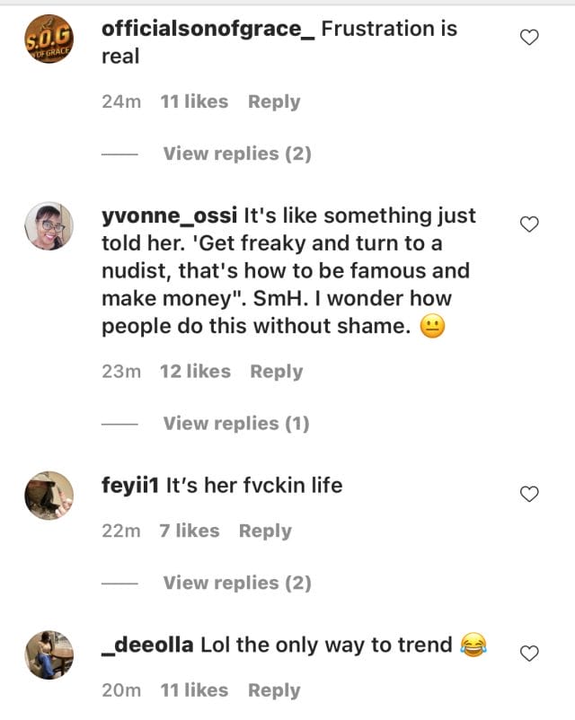Tap the heart beside yvonne_ossi's comment

point(530,224)
